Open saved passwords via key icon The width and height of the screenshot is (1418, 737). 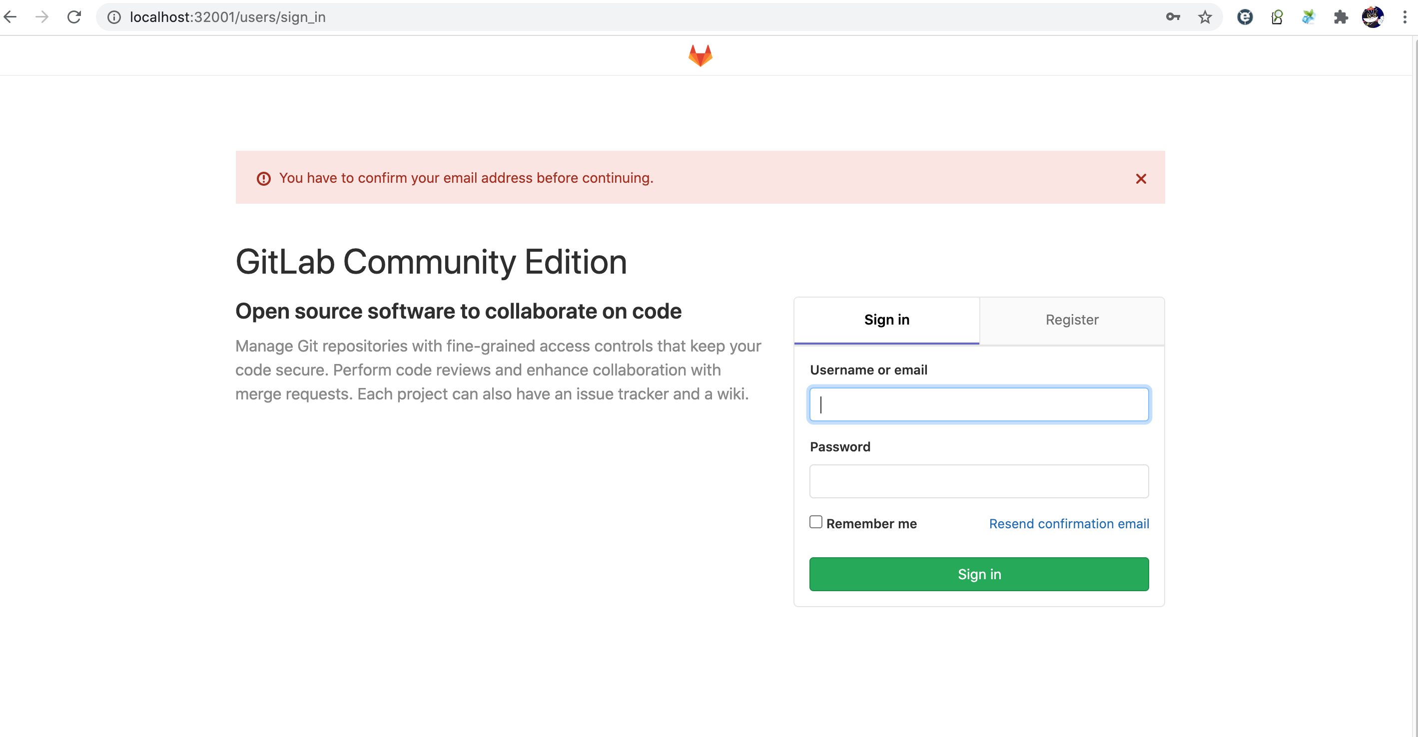pyautogui.click(x=1173, y=17)
